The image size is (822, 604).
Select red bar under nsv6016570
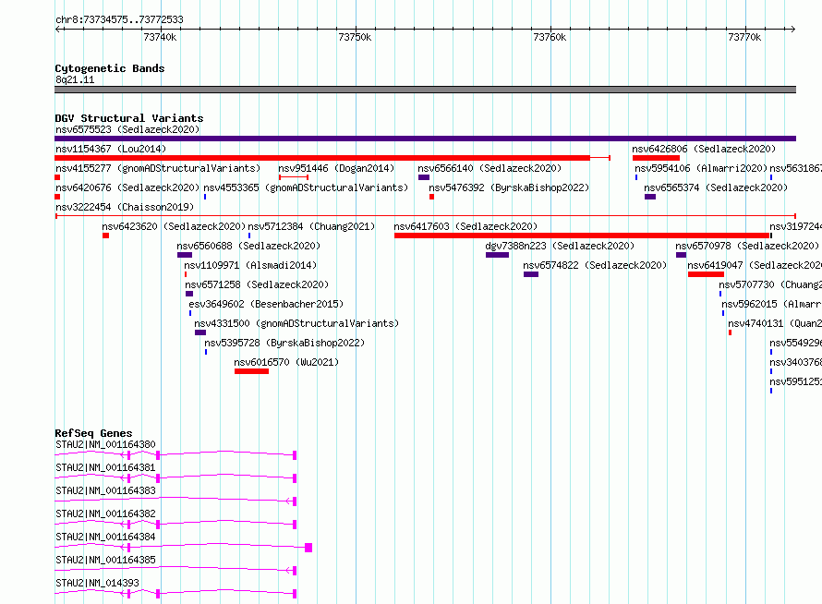(x=251, y=371)
